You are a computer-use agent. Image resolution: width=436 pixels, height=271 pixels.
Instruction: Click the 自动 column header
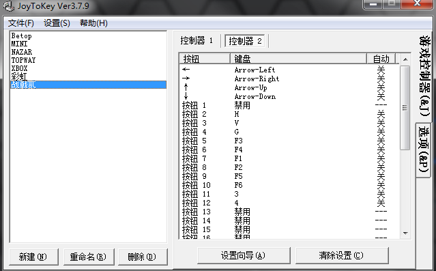381,59
